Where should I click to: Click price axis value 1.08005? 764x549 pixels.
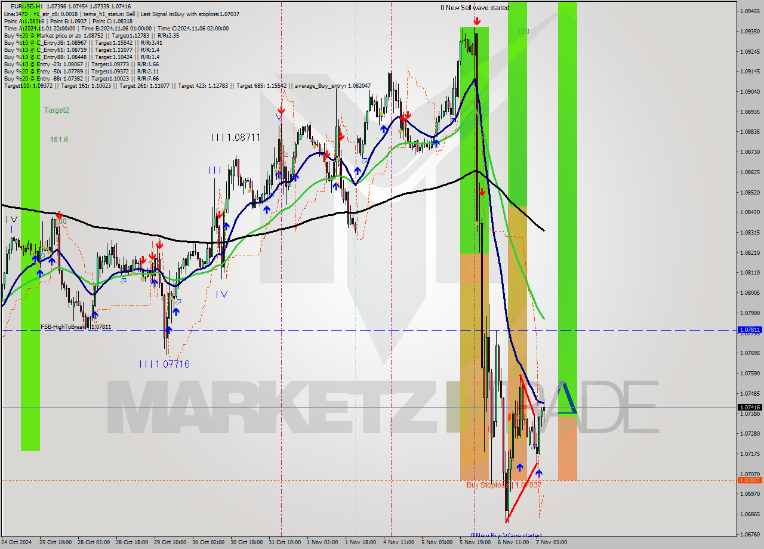coord(750,292)
